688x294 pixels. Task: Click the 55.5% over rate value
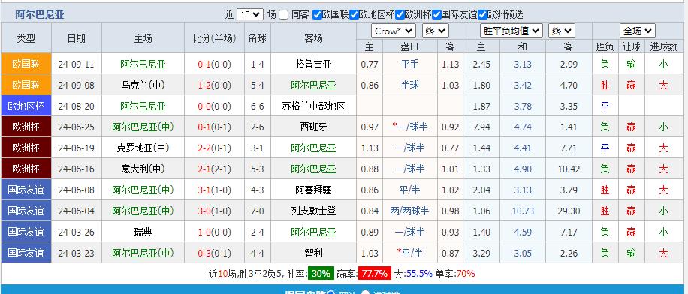(x=419, y=274)
